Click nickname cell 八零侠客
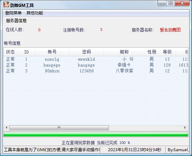 pyautogui.click(x=124, y=71)
